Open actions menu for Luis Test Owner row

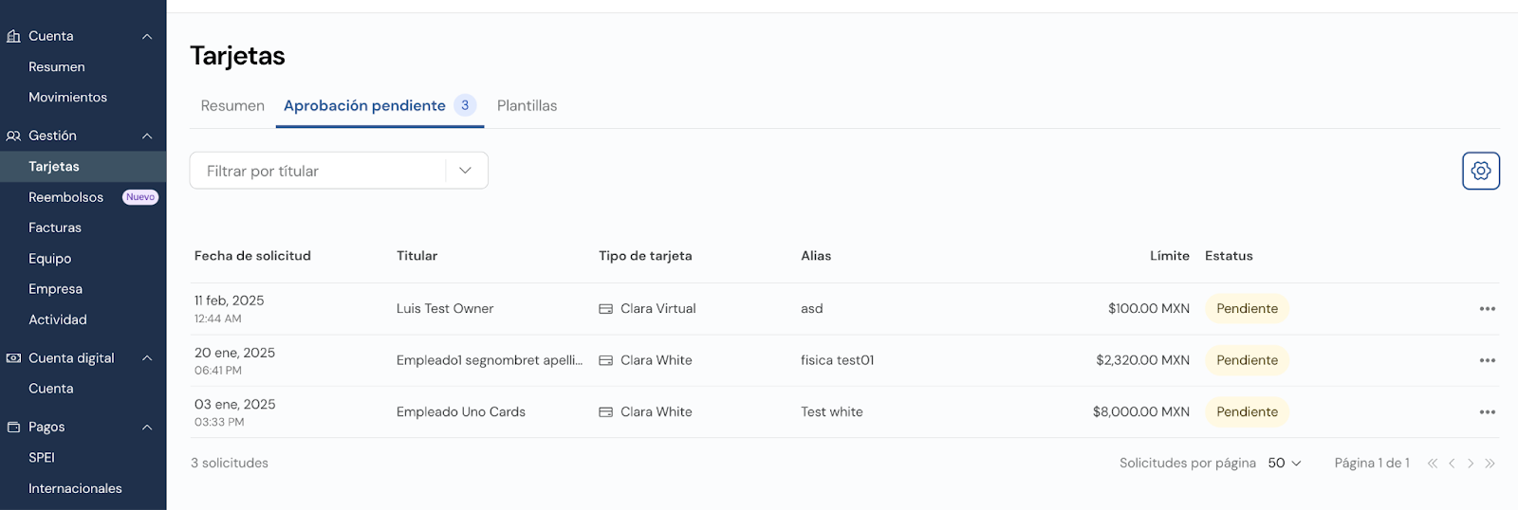pos(1487,309)
